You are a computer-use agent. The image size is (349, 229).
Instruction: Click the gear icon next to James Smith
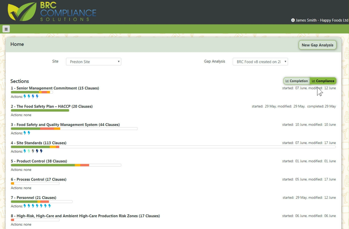pyautogui.click(x=293, y=20)
